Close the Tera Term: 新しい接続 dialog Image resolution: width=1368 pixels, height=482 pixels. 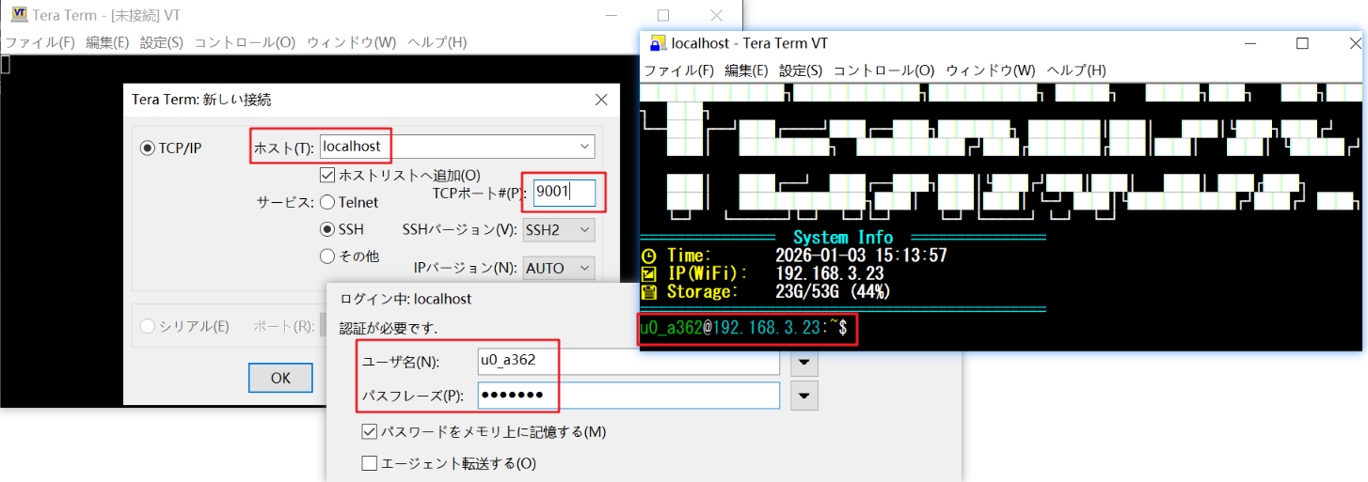point(601,100)
